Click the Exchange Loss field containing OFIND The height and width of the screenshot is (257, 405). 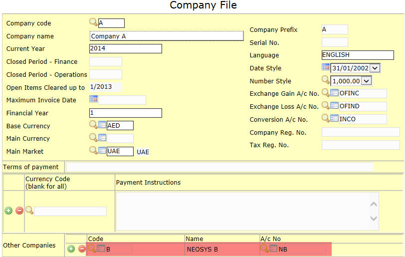363,106
